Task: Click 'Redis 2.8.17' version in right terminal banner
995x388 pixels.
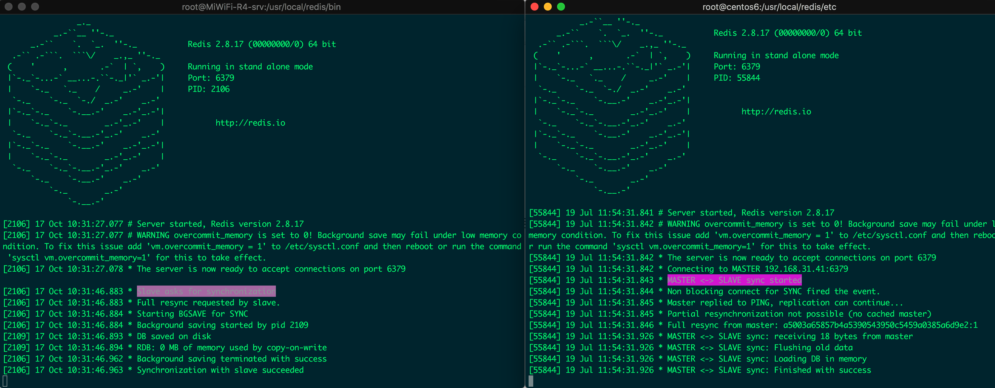Action: pyautogui.click(x=788, y=33)
